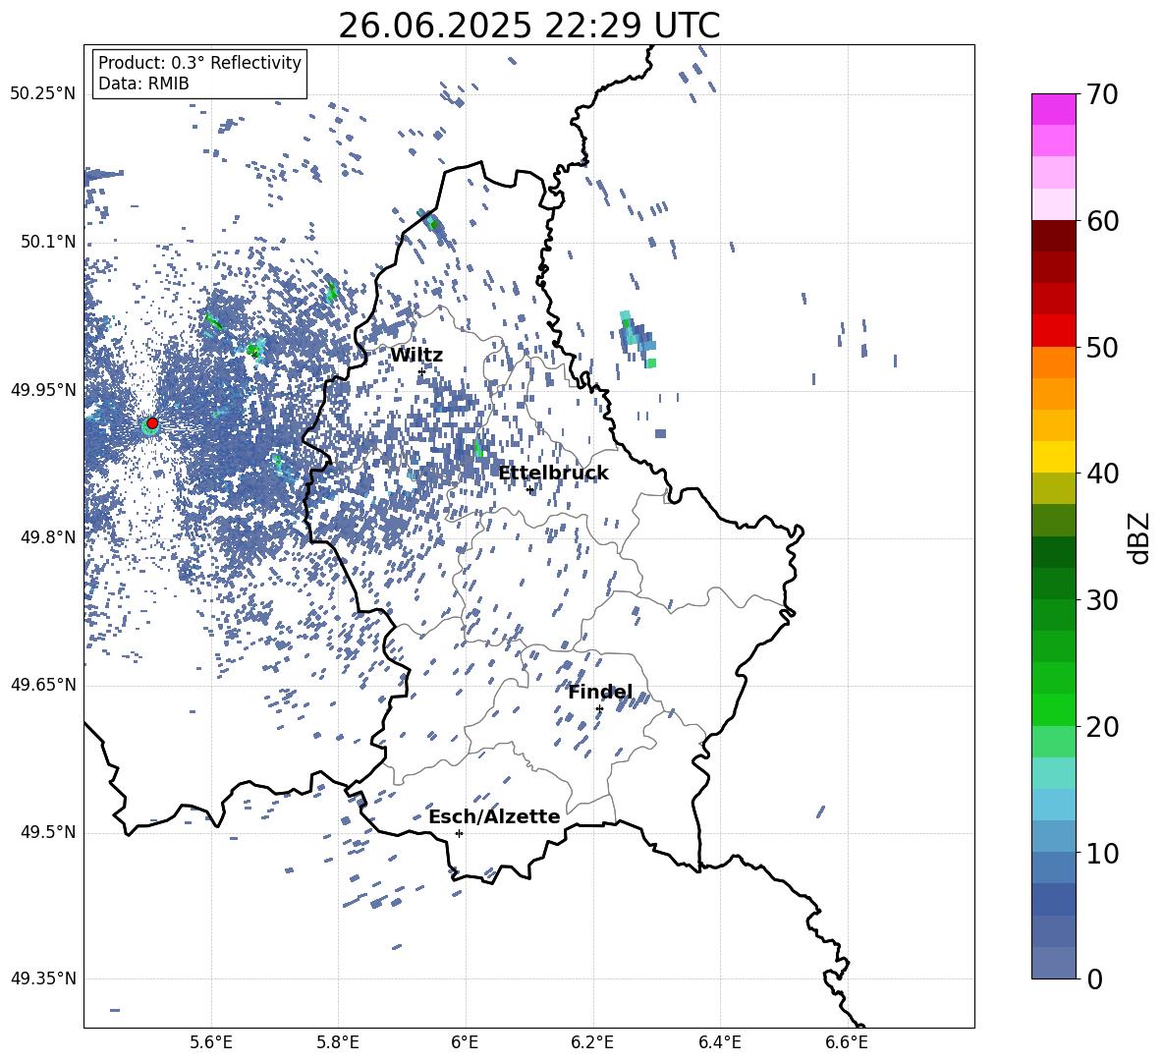Click the magenta top colorbar segment
Screen dimensions: 1163x1062
pyautogui.click(x=1053, y=109)
